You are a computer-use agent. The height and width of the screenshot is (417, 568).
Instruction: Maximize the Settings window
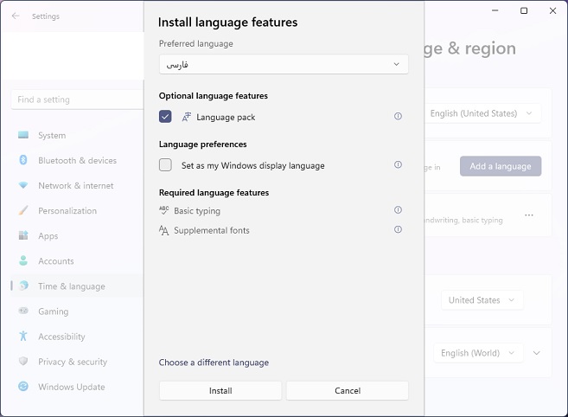[x=524, y=10]
